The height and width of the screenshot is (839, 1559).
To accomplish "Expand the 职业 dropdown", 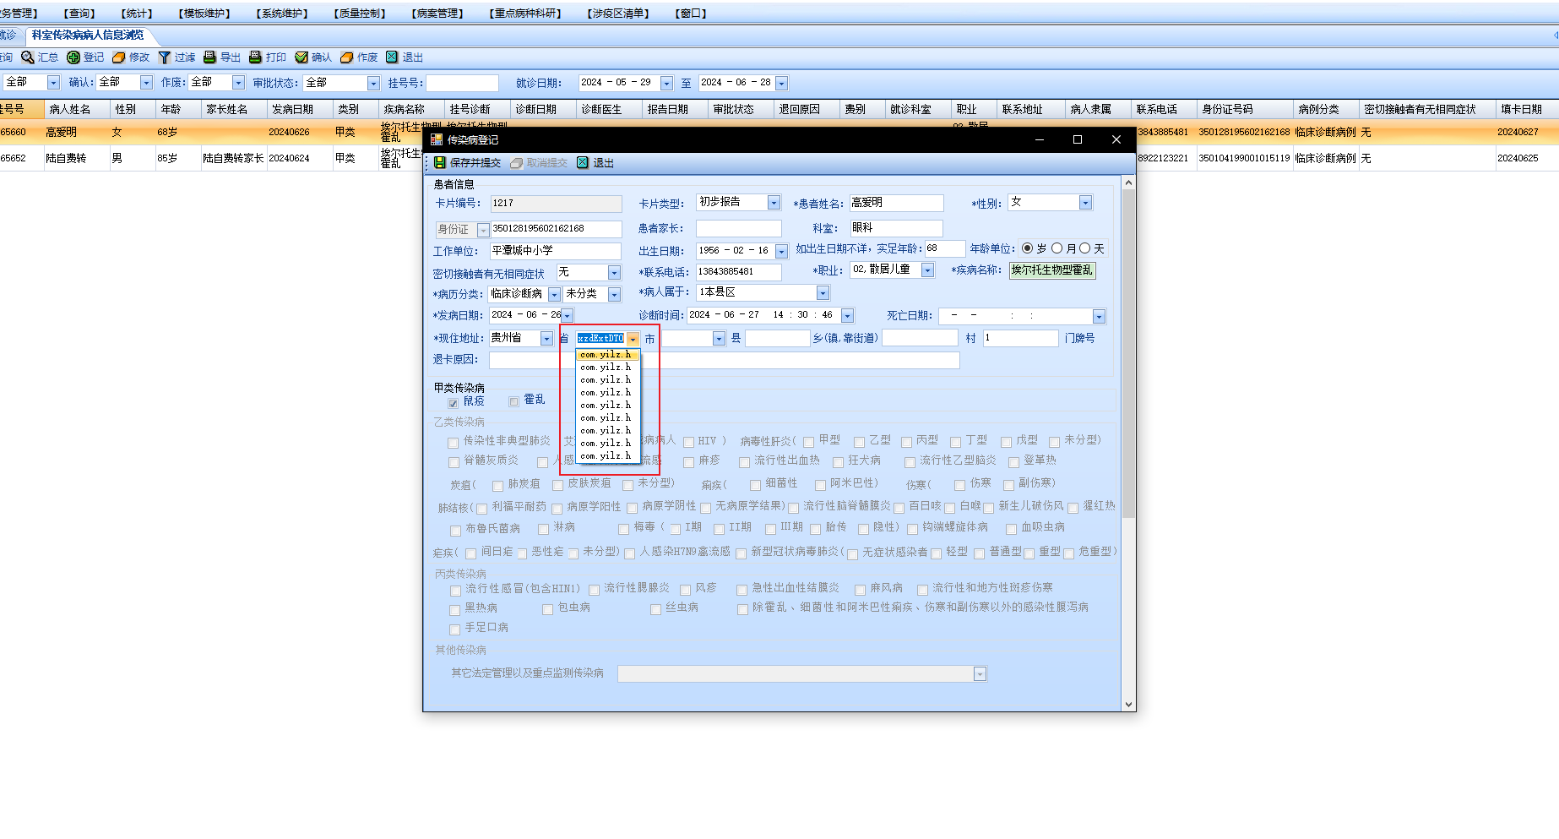I will point(927,270).
